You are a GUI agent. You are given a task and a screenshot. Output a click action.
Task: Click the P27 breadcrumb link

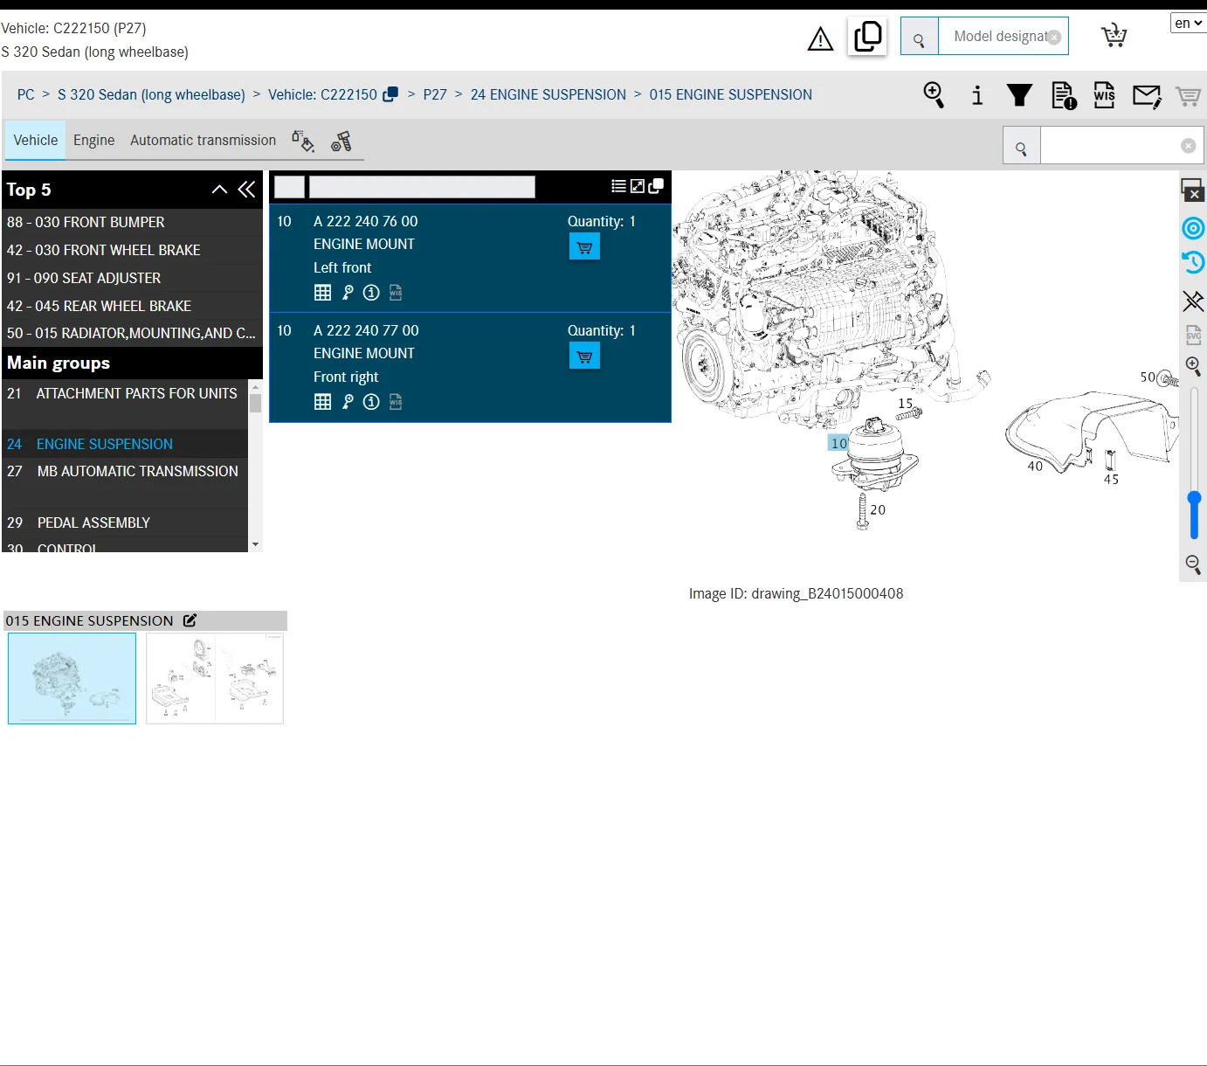click(435, 94)
